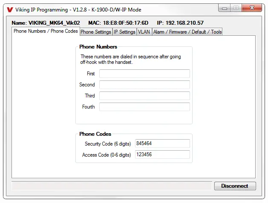268x203 pixels.
Task: Close the Viking IP Programming window
Action: (252, 8)
